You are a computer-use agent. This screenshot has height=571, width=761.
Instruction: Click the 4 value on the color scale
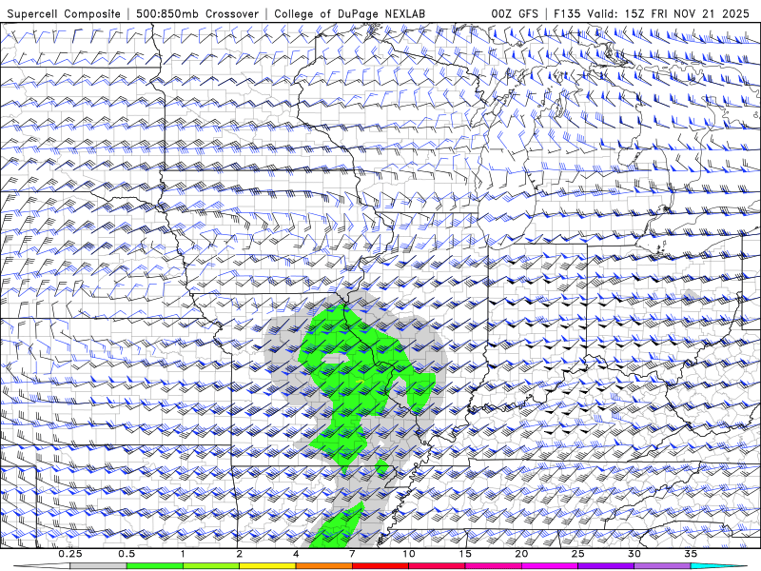coord(296,554)
